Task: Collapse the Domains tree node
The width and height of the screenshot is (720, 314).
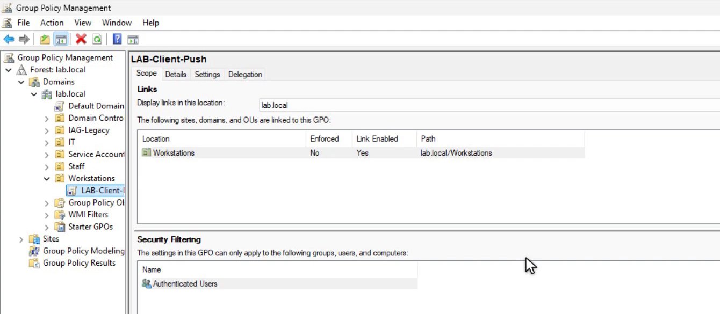Action: 21,82
